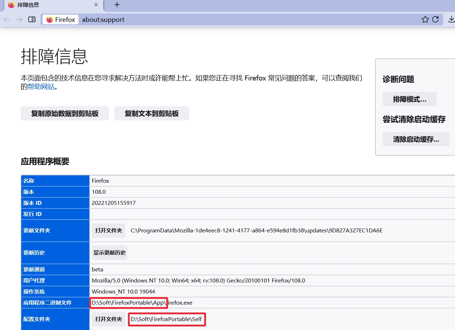The height and width of the screenshot is (330, 455).
Task: Open the 配置文件夹 folder with 打开文件夹
Action: [x=109, y=319]
